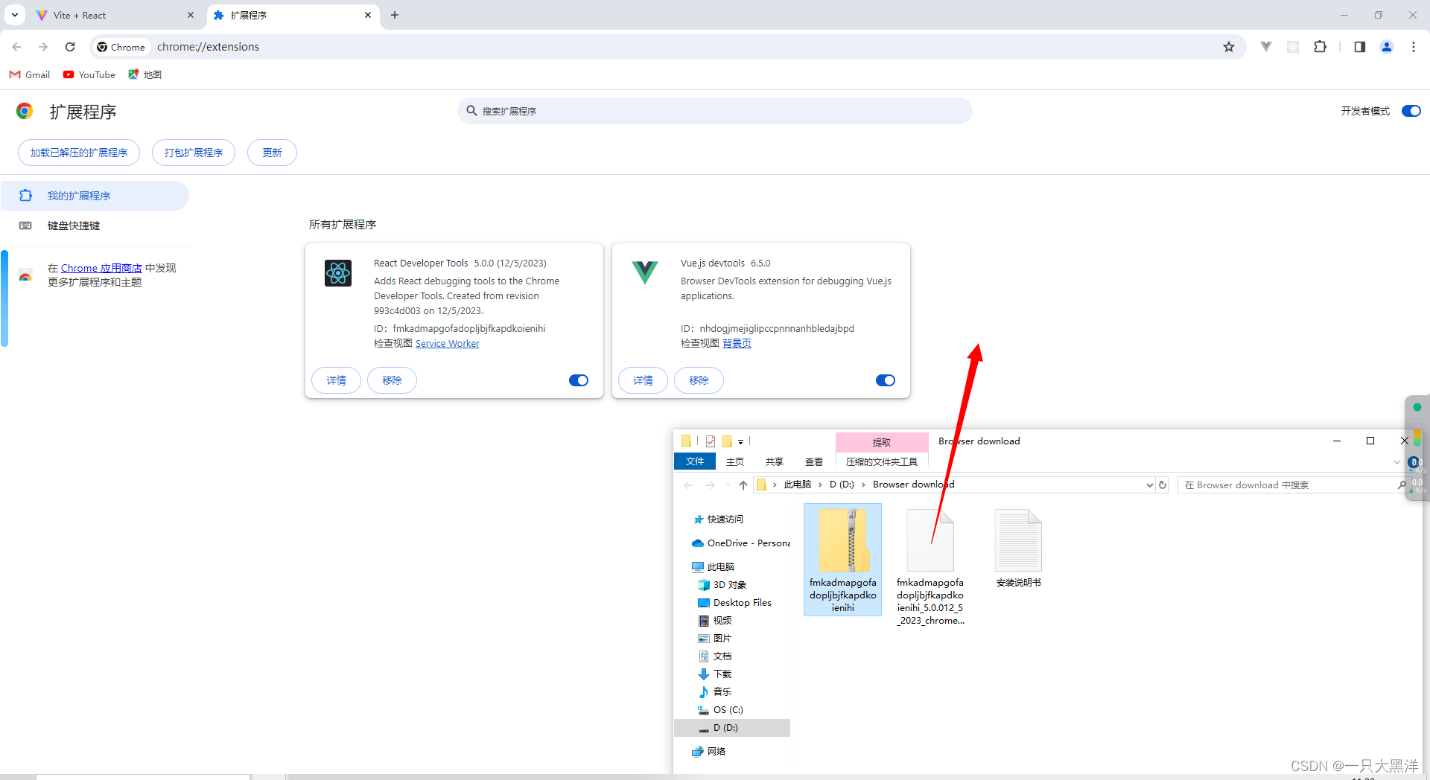Click the React Developer Tools atom icon

coord(338,273)
